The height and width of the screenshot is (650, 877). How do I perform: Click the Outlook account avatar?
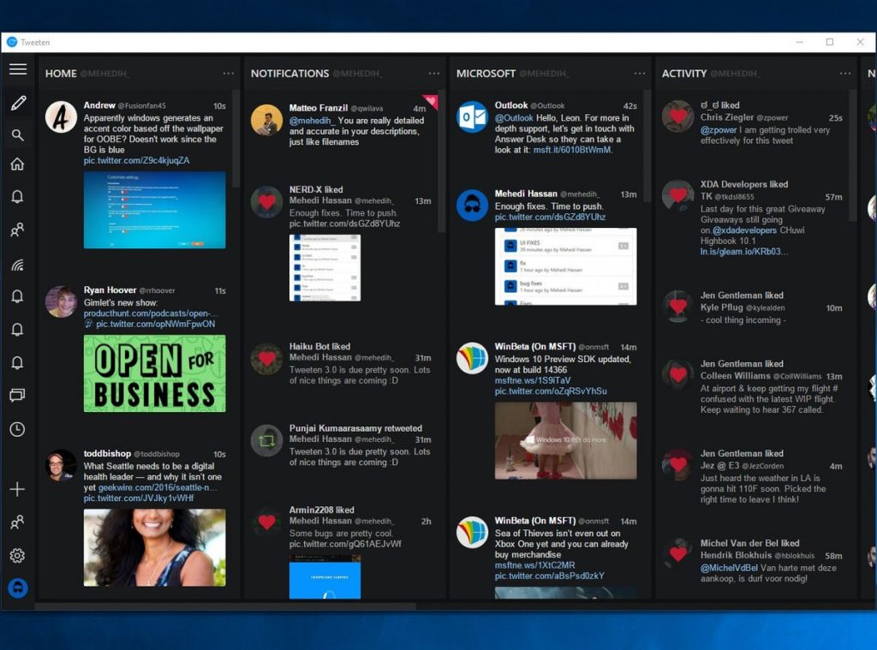(x=472, y=117)
